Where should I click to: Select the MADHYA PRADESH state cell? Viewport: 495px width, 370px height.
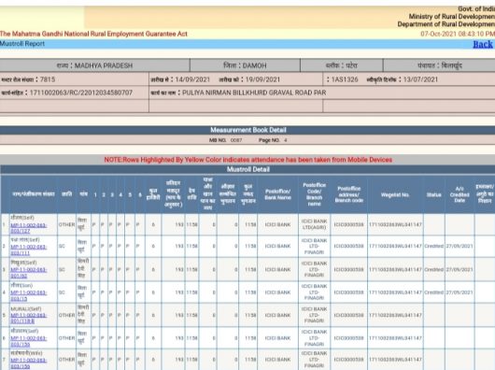pyautogui.click(x=94, y=65)
